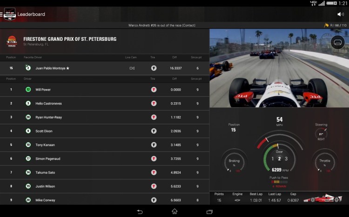This screenshot has height=217, width=349.
Task: Select driver Takuma Sato
Action: [x=105, y=172]
